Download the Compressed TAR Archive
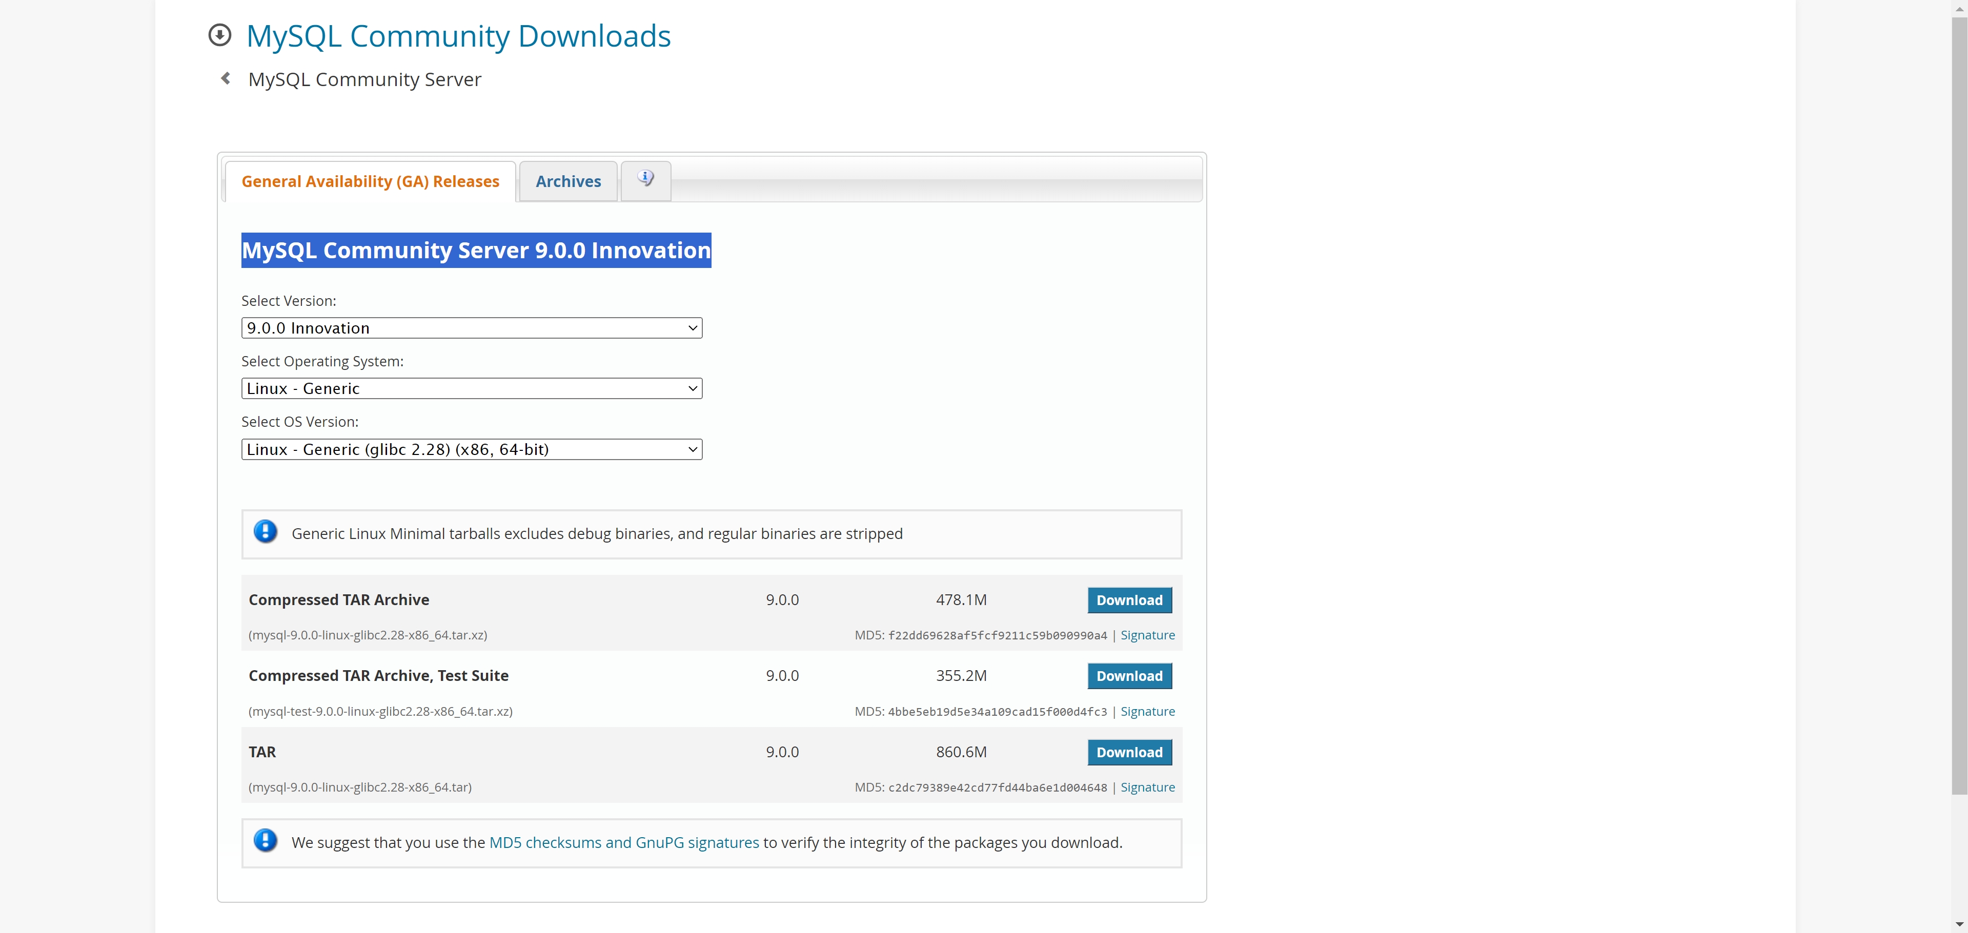 pyautogui.click(x=1128, y=600)
